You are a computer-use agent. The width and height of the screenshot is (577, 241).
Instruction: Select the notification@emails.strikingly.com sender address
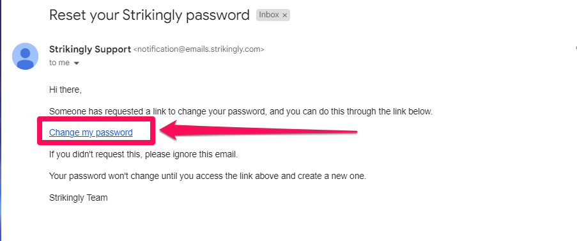(198, 49)
